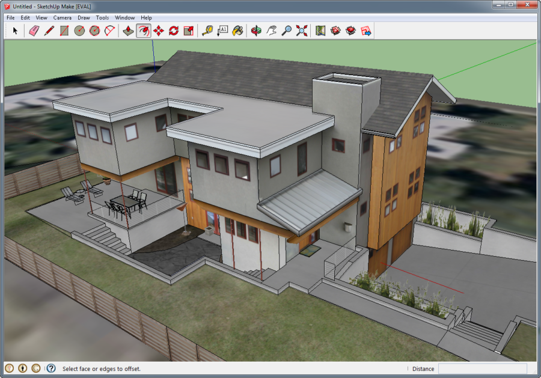This screenshot has height=378, width=541.
Task: Click the Add Location map icon
Action: click(x=320, y=31)
